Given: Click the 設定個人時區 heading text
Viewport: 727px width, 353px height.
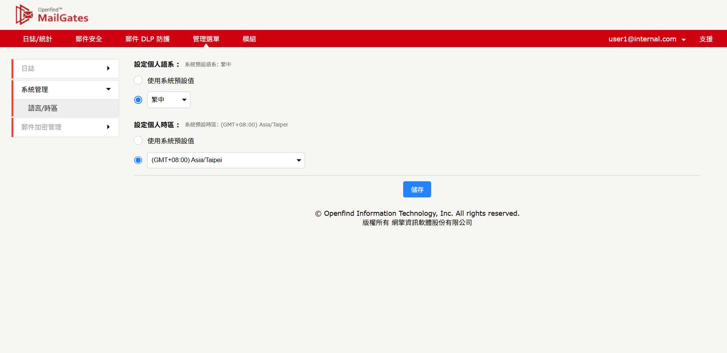Looking at the screenshot, I should 157,125.
